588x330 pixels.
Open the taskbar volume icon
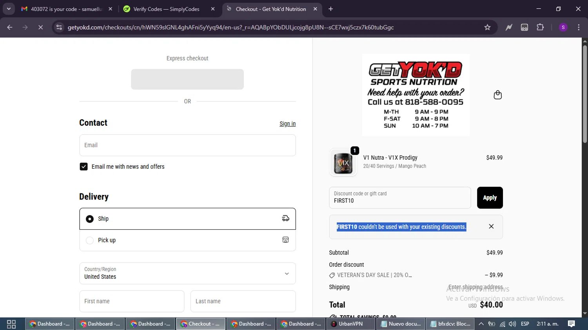512,324
